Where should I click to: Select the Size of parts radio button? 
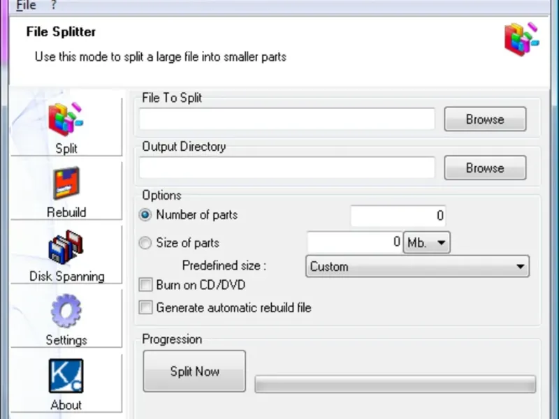pos(145,242)
